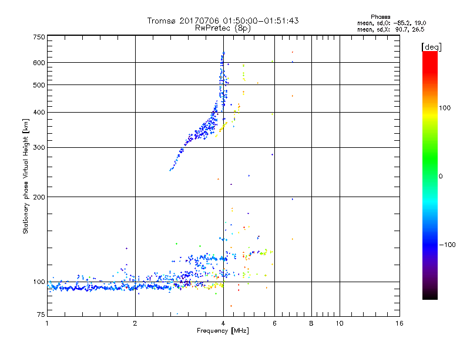Select the 'mean, sd,X: 90.7, 26.5' line
Viewport: 470px width, 352px height.
click(x=391, y=29)
